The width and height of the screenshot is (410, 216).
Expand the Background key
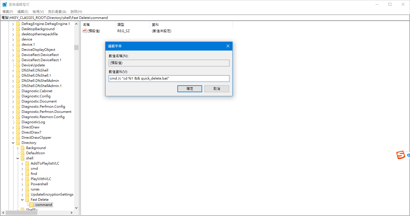tap(18, 148)
